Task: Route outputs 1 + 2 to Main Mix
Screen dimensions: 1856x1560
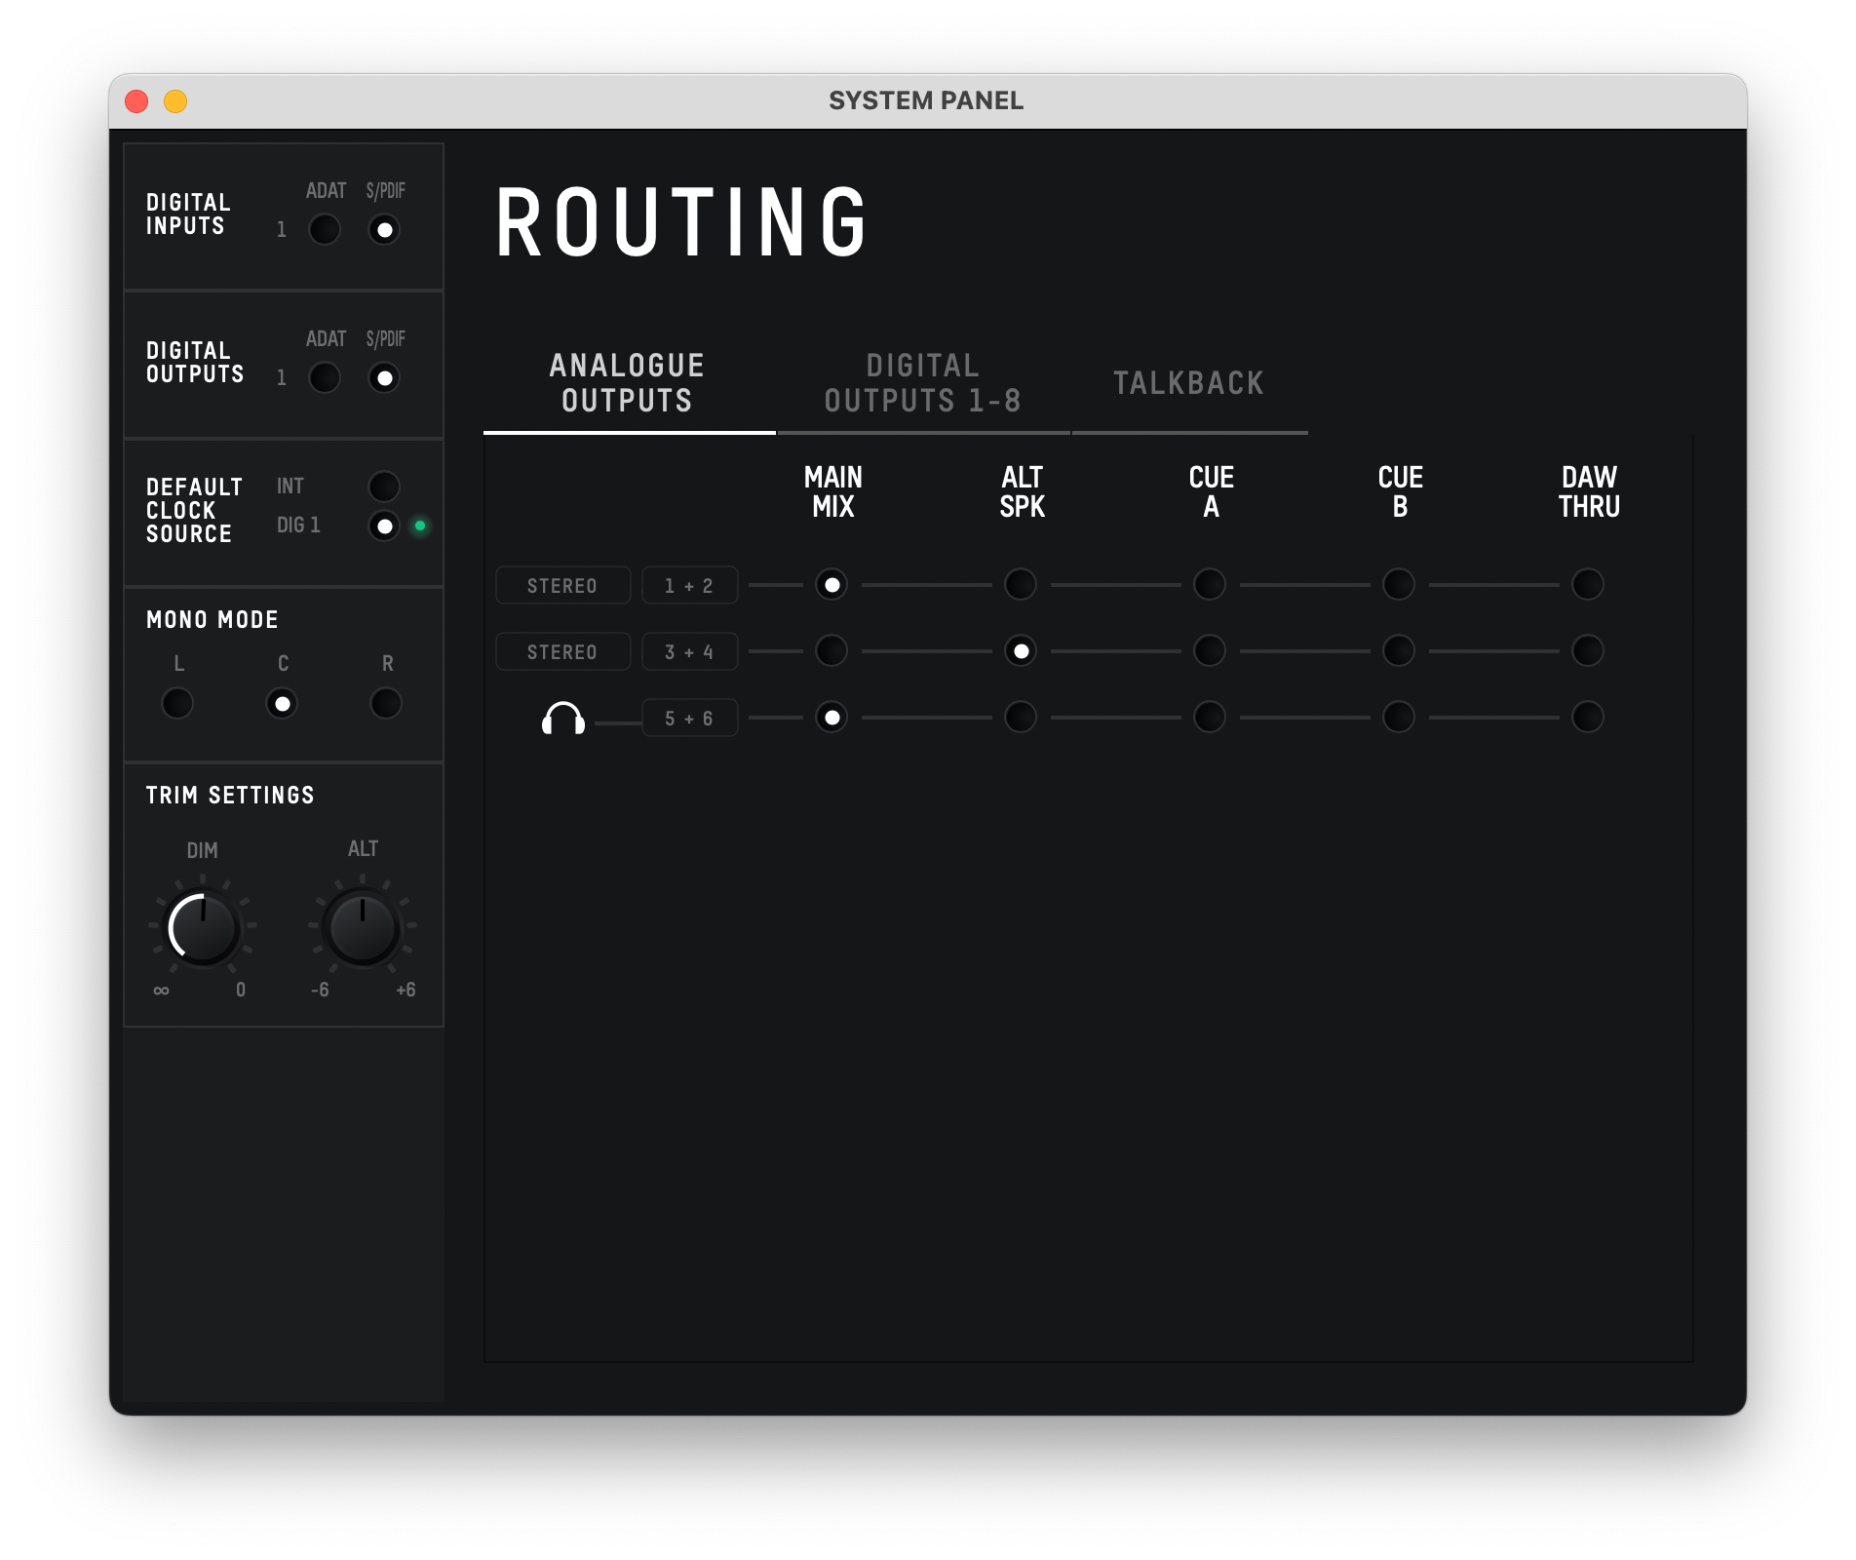Action: tap(831, 585)
